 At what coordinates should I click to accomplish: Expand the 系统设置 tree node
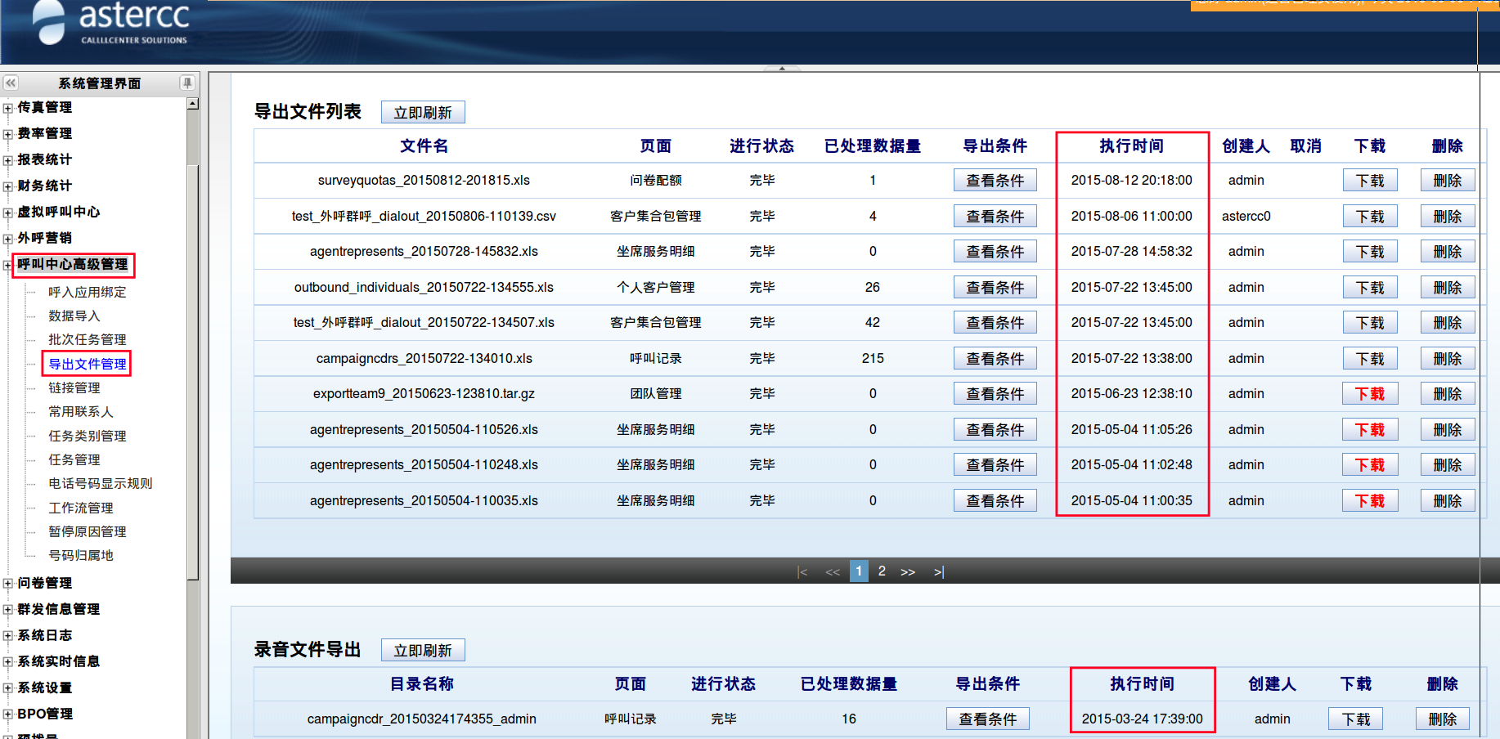coord(8,688)
